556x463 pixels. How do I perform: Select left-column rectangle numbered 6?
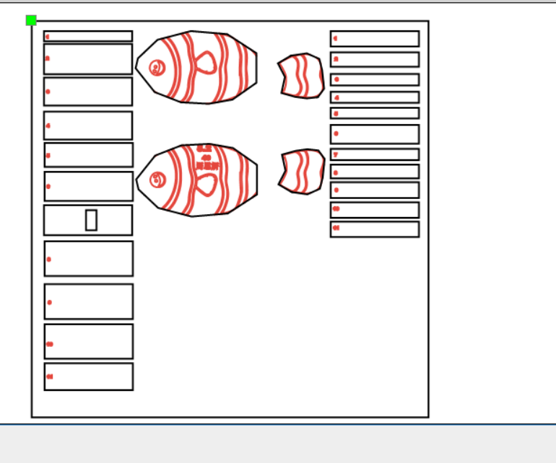89,186
